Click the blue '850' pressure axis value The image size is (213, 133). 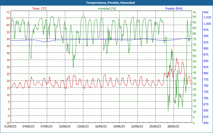206,61
